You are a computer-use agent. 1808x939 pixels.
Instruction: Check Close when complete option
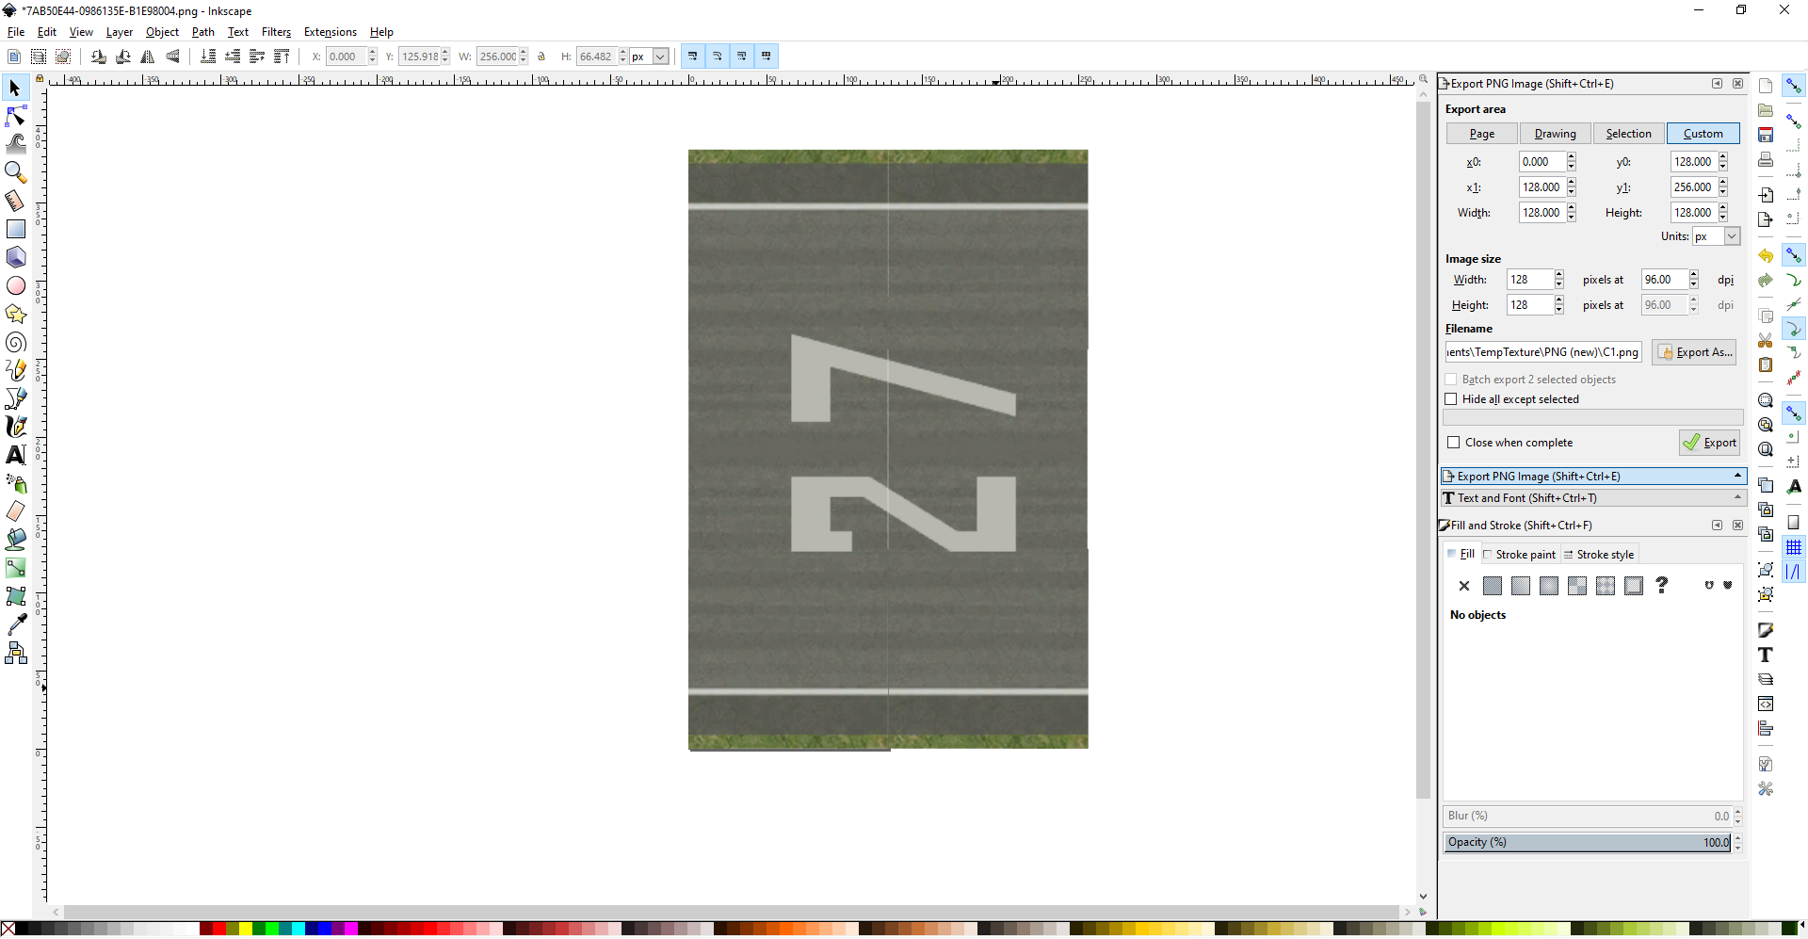pyautogui.click(x=1454, y=443)
